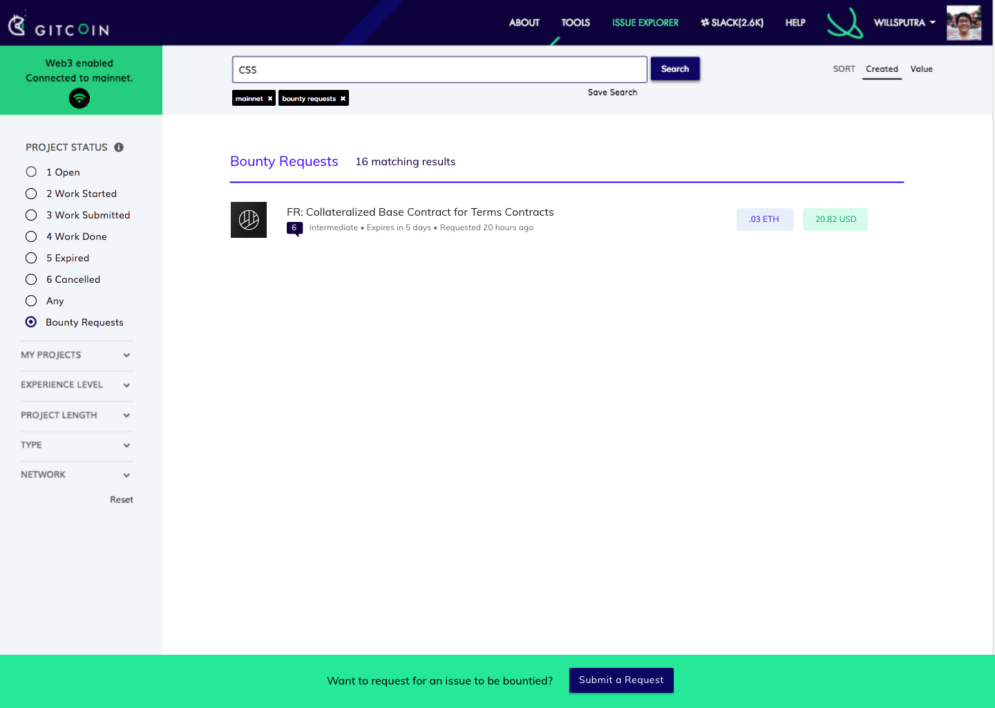Select the Bounty Requests radio

click(x=31, y=322)
